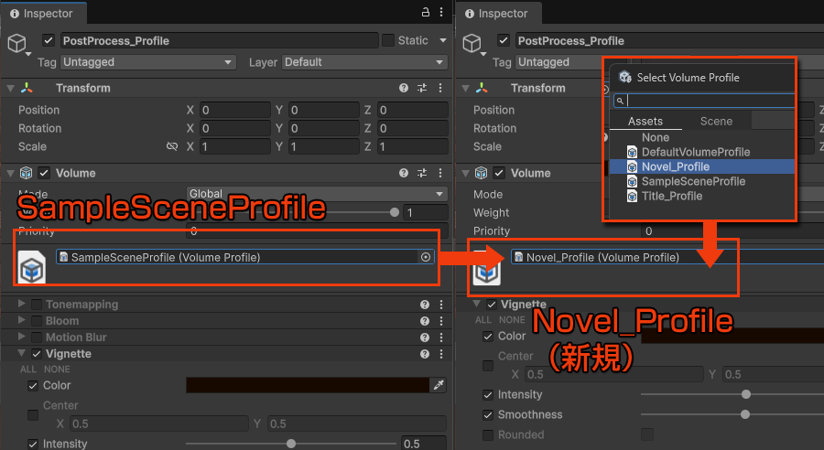
Task: Click the color eyedropper picker icon
Action: [x=439, y=386]
